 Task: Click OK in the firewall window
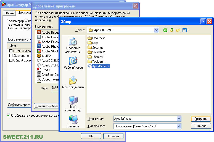pos(91,136)
